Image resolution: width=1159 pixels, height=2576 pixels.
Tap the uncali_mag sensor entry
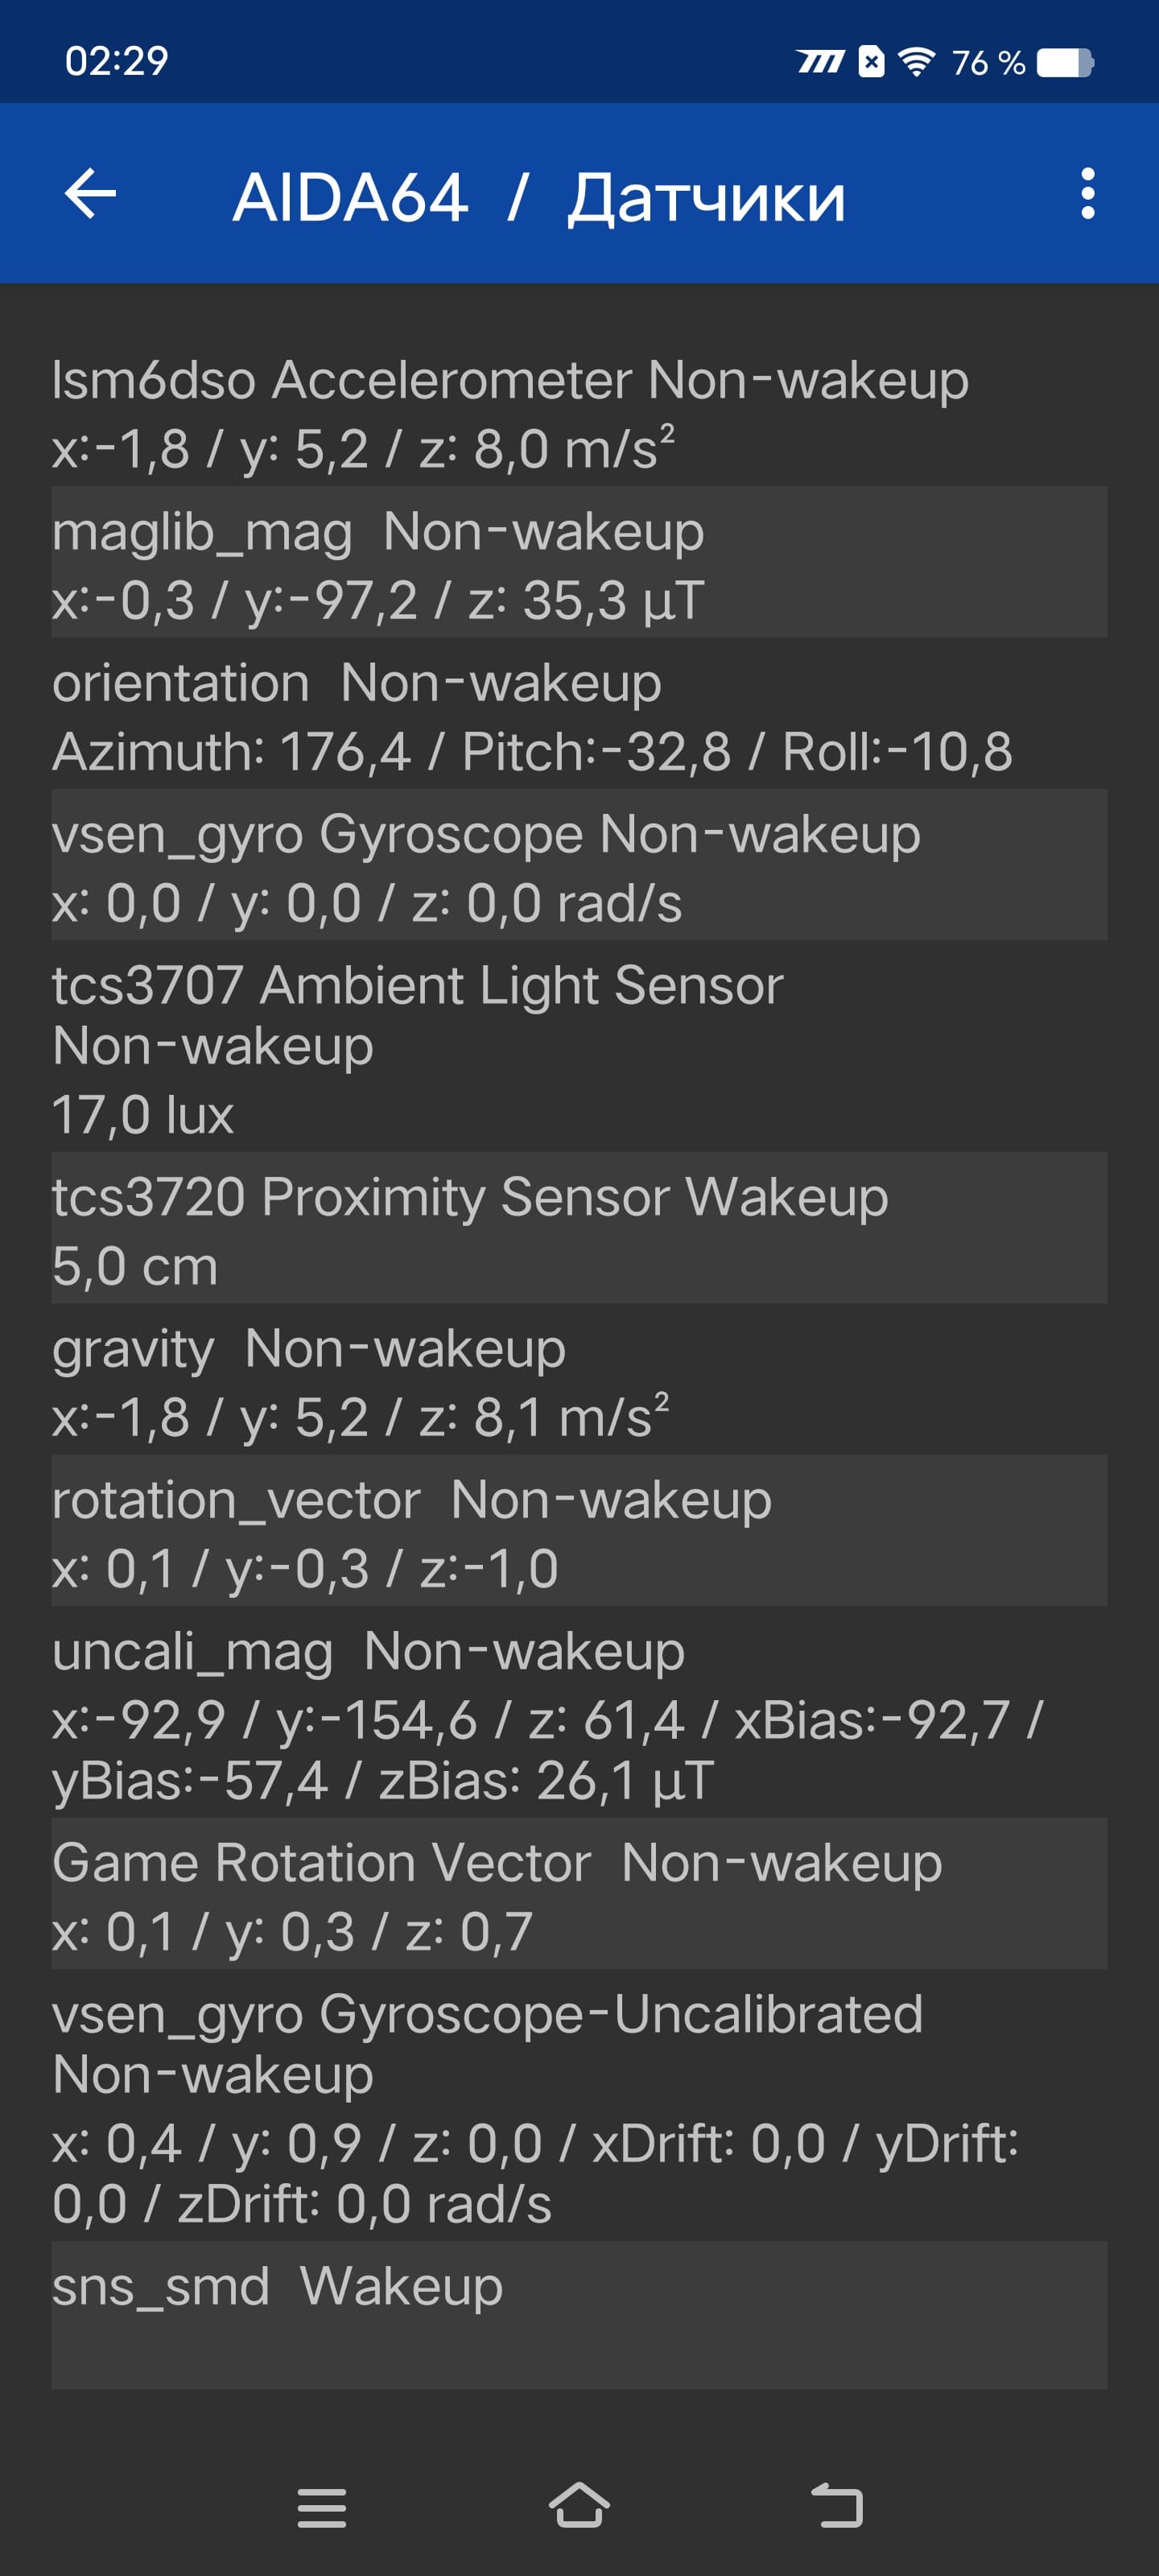pos(579,1713)
